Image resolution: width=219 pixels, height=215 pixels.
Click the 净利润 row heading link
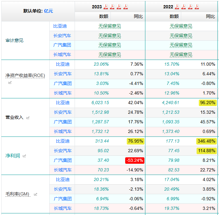[x=12, y=156]
